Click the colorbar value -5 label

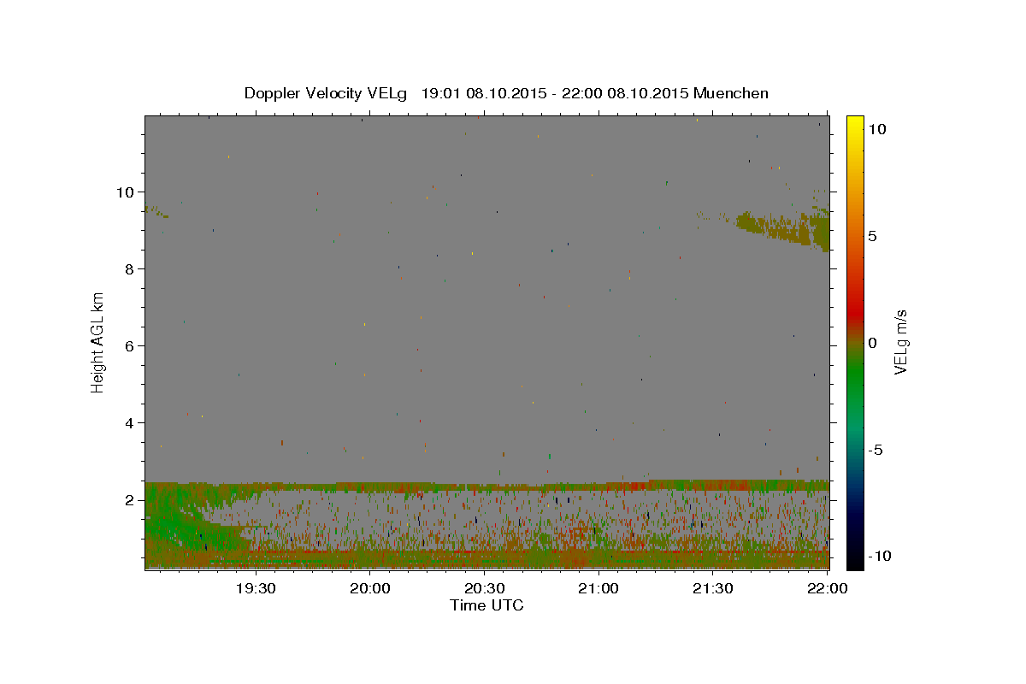(876, 451)
